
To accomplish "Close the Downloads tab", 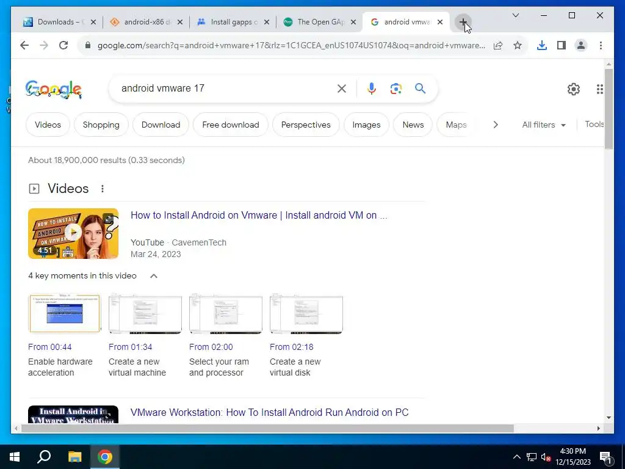I will [93, 22].
